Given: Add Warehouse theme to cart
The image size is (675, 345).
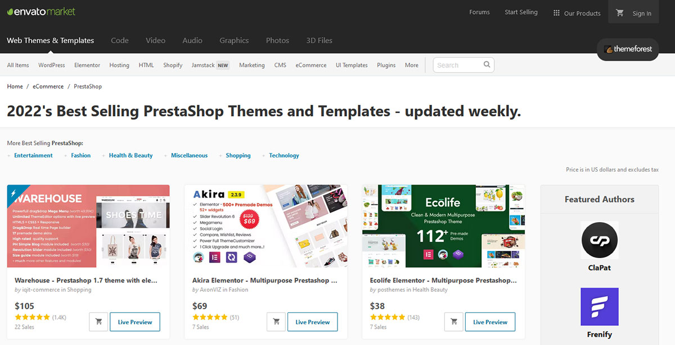Looking at the screenshot, I should [98, 322].
